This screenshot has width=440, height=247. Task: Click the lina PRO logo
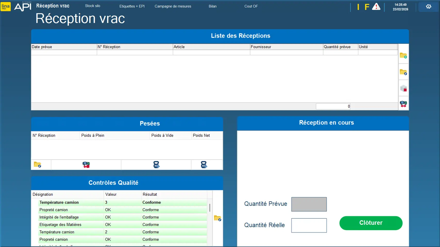click(x=6, y=7)
